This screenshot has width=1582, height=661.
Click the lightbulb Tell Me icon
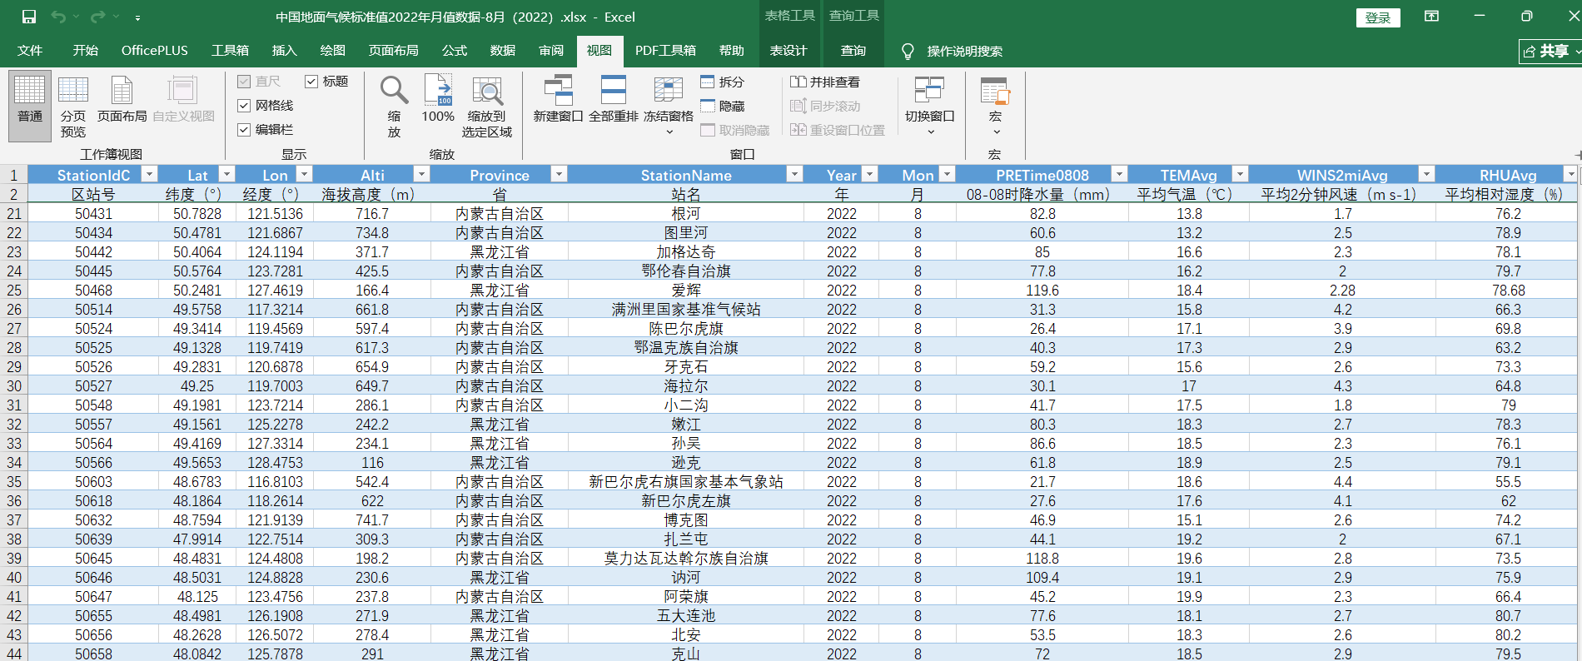tap(908, 51)
